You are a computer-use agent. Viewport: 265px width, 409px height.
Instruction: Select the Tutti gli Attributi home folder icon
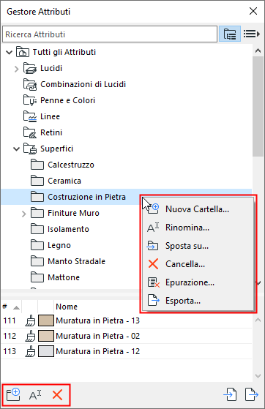coord(23,52)
